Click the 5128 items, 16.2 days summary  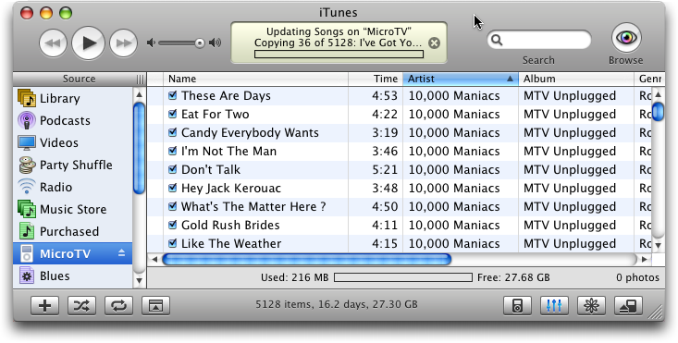pos(337,304)
